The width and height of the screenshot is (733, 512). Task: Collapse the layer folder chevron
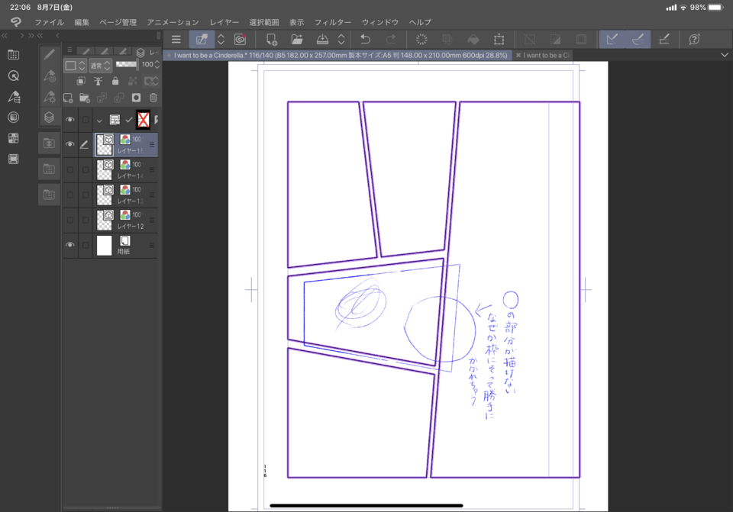tap(99, 120)
